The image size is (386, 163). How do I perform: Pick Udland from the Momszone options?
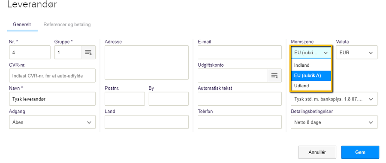click(311, 86)
